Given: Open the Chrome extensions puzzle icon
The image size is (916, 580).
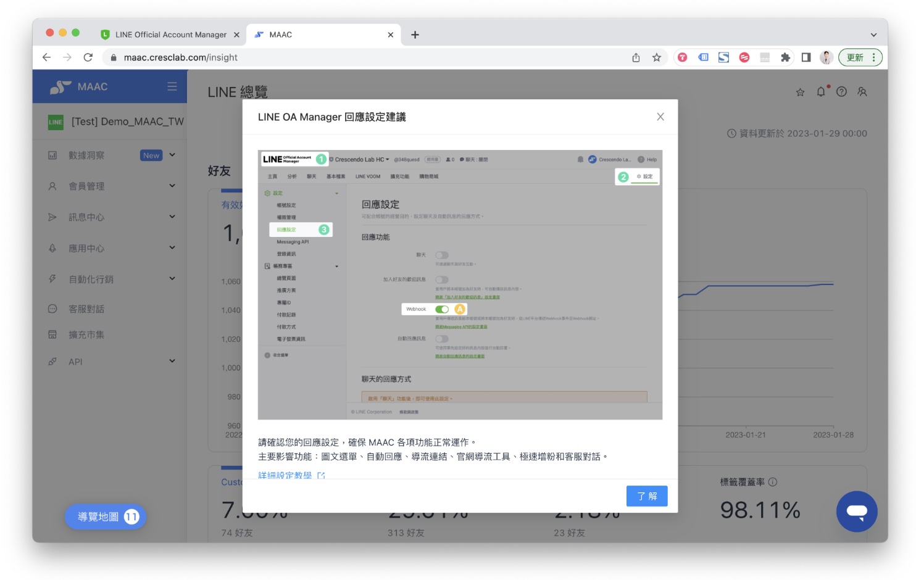Looking at the screenshot, I should pos(785,57).
